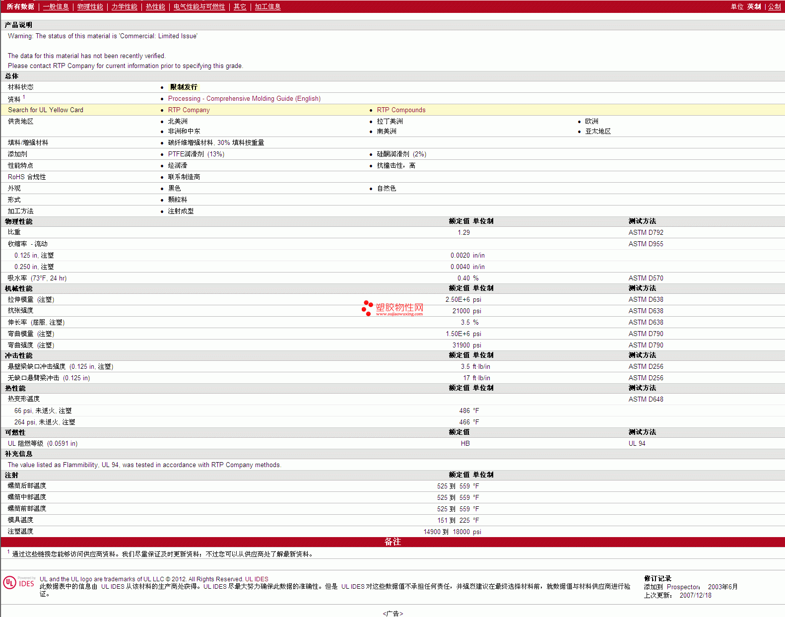
Task: Open the 热性能 tab
Action: (155, 6)
